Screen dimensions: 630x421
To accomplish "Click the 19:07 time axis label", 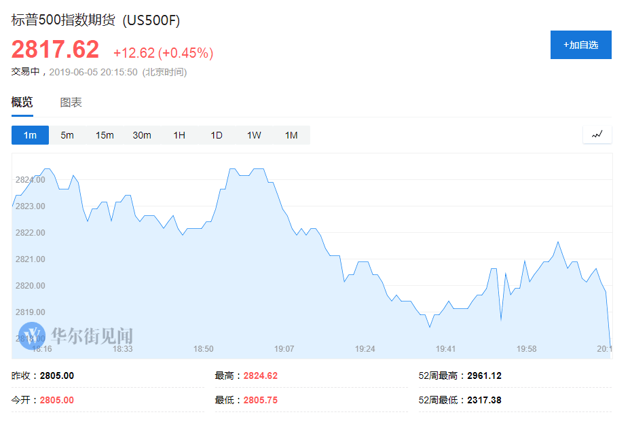I will point(284,348).
